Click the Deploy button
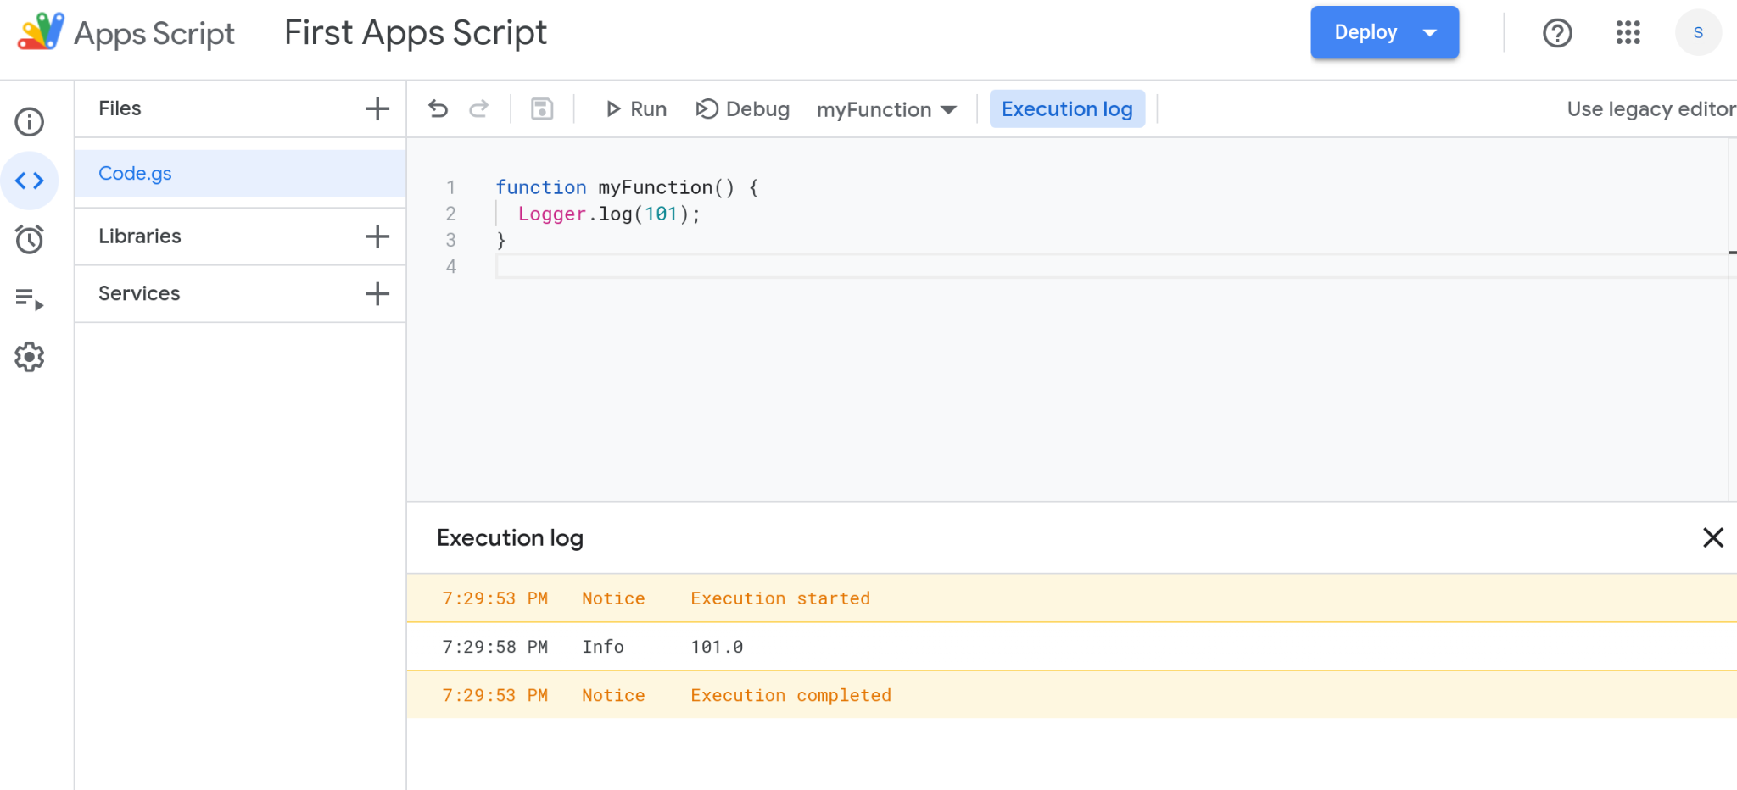The image size is (1737, 790). pos(1384,32)
